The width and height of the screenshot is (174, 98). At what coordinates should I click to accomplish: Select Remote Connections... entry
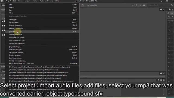[x=42, y=28]
